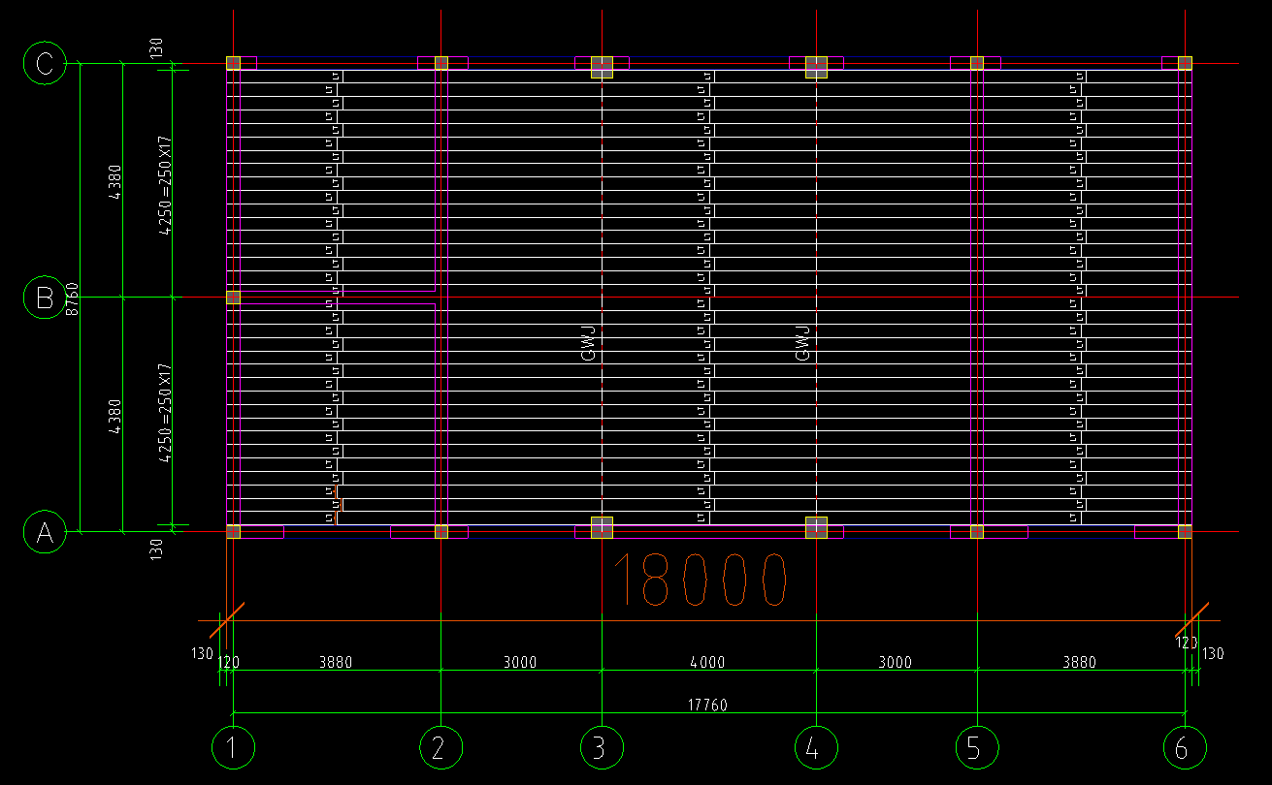This screenshot has height=785, width=1272.
Task: Select grid axis bubble 5
Action: click(x=976, y=747)
